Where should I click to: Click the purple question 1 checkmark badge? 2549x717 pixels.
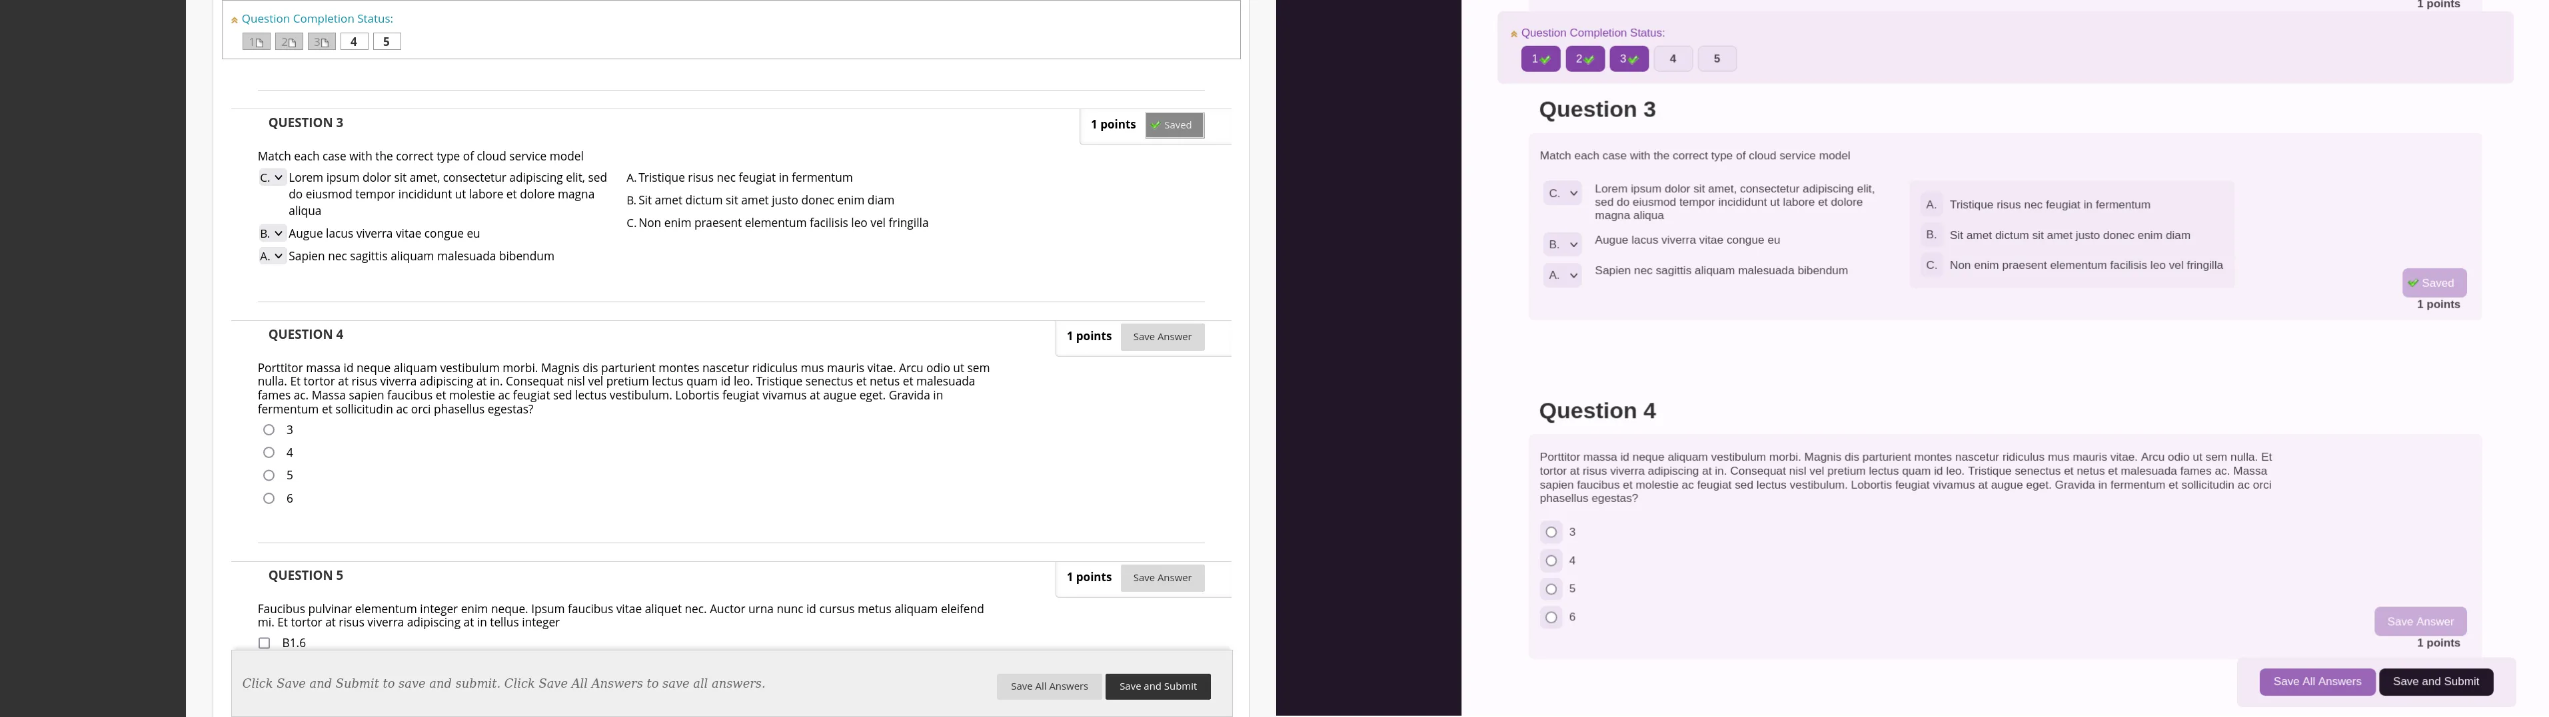click(1539, 59)
